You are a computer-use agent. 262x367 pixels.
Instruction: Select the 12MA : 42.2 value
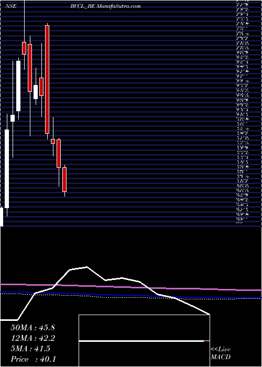click(32, 338)
